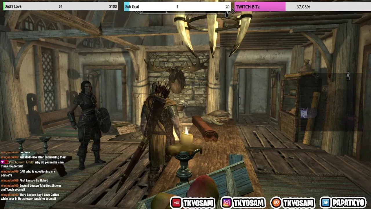This screenshot has height=209, width=371.
Task: Click the 'Dad's Love' label
Action: pyautogui.click(x=13, y=6)
